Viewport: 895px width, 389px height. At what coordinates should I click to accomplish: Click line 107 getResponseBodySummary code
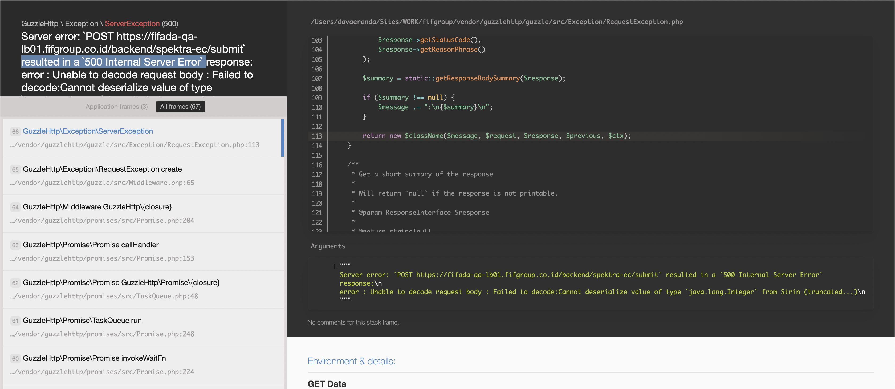tap(464, 78)
